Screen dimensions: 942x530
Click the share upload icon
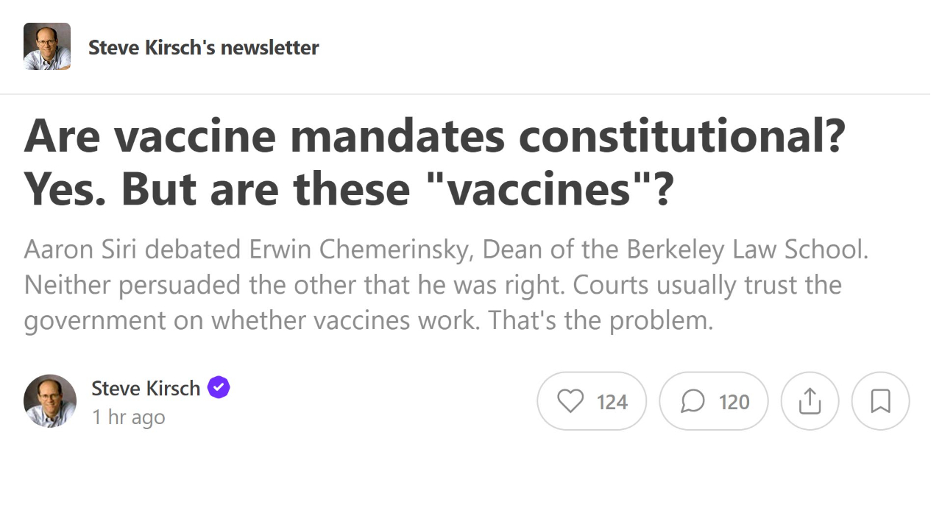click(810, 401)
